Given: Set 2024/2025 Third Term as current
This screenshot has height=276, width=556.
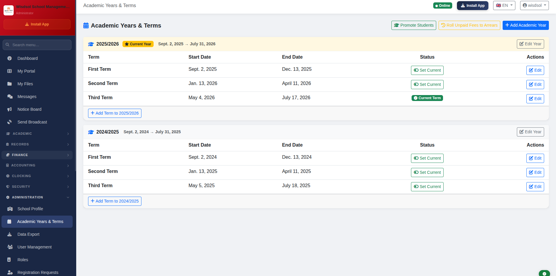Looking at the screenshot, I should coord(427,187).
